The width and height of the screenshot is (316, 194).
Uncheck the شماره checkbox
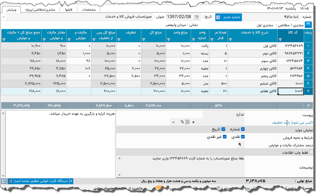(x=243, y=129)
